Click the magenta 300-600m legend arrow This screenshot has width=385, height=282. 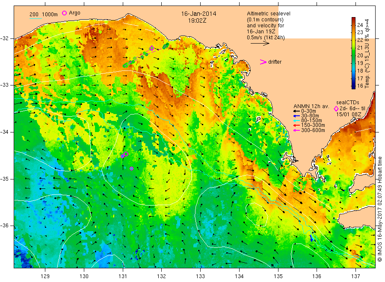tap(296, 130)
